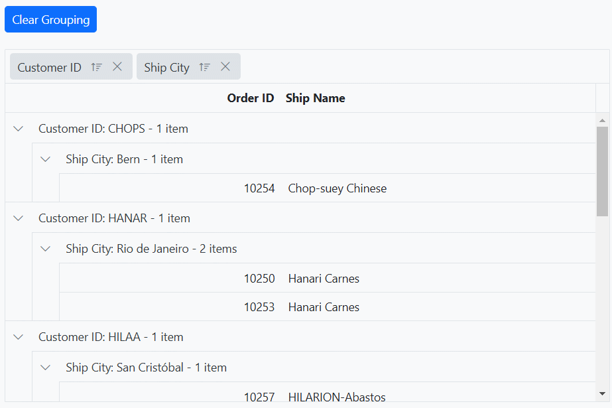Image resolution: width=612 pixels, height=408 pixels.
Task: Remove the Customer ID grouping chip
Action: [x=117, y=66]
